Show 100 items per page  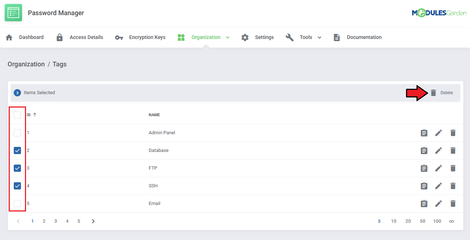[437, 221]
